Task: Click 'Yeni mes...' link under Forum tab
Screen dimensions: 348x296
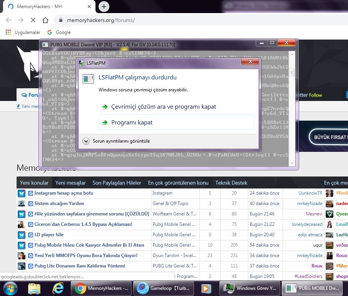Action: tap(28, 106)
